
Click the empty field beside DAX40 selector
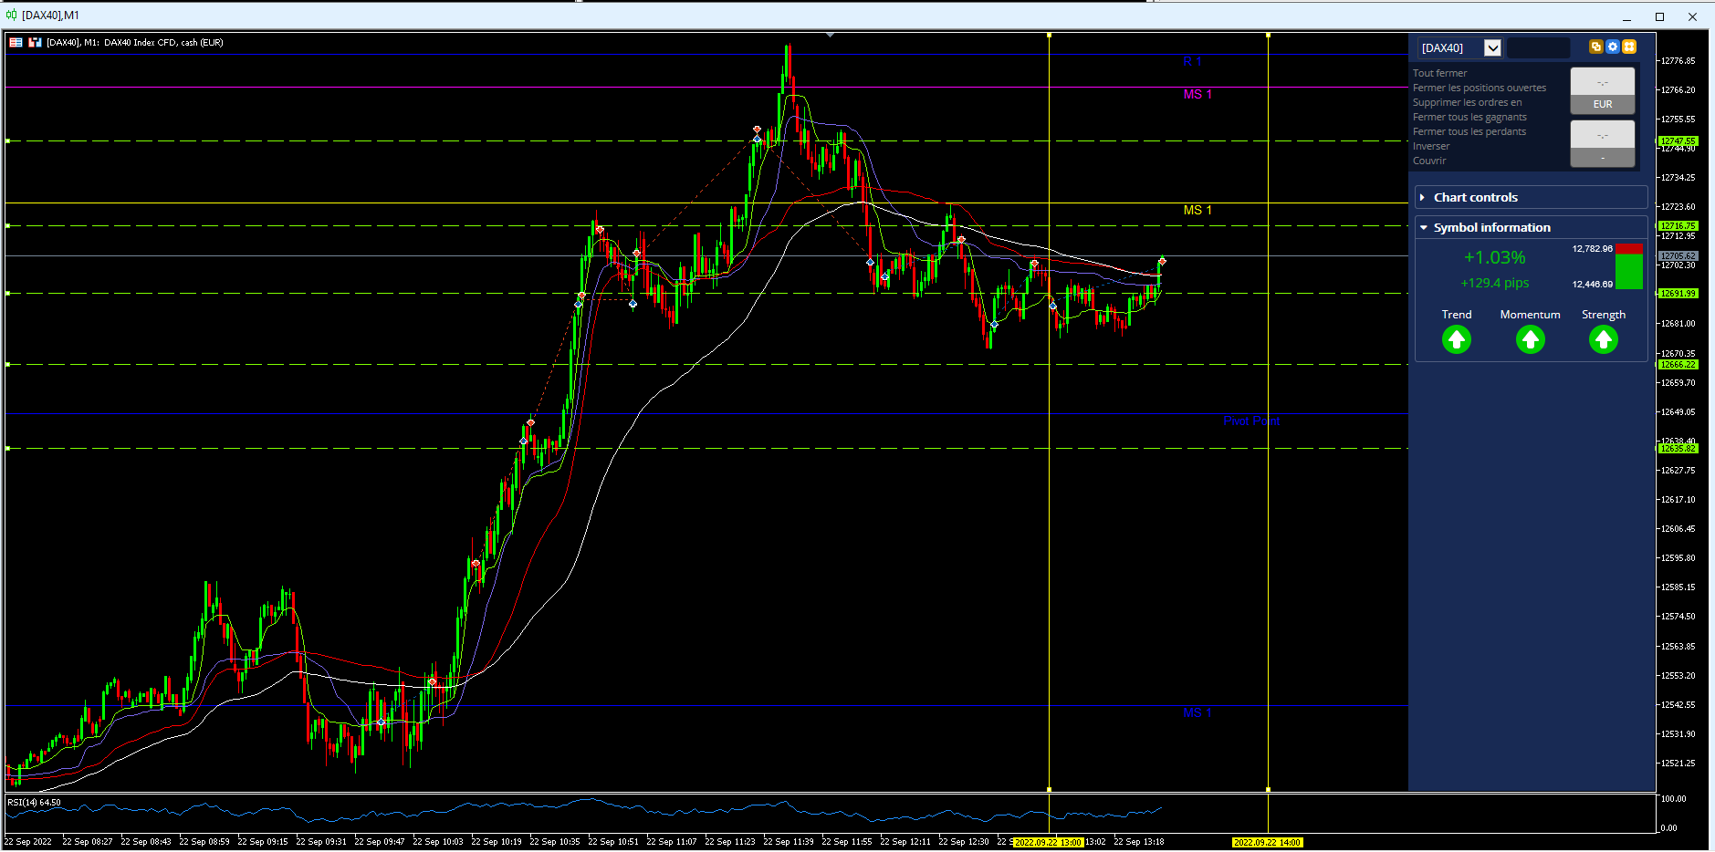tap(1538, 47)
